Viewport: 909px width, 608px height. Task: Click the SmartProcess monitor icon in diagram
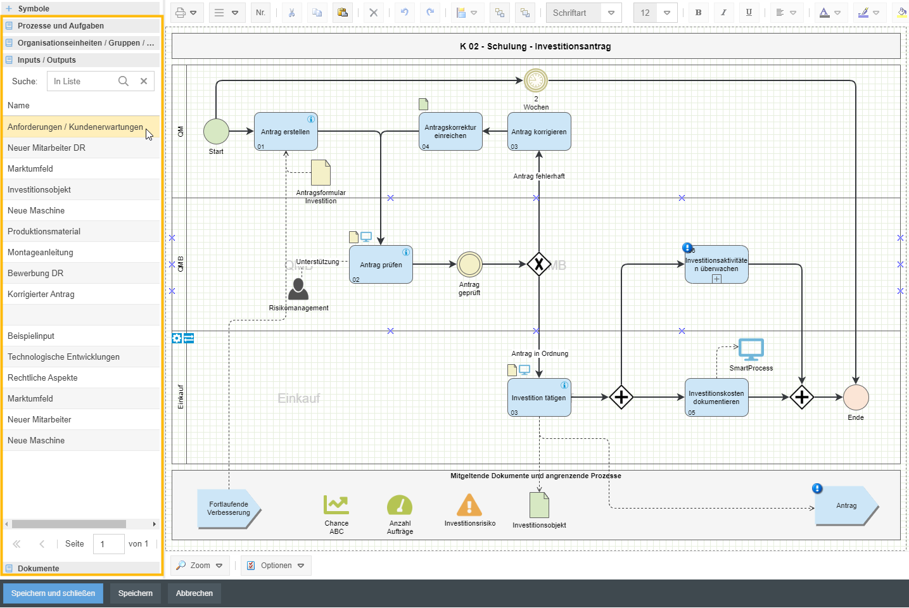click(751, 350)
